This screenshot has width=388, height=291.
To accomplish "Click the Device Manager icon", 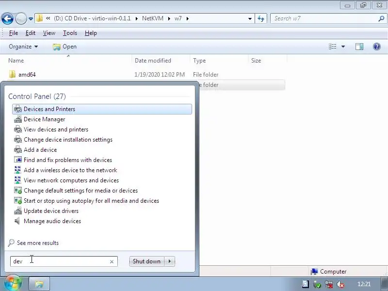I will [18, 119].
